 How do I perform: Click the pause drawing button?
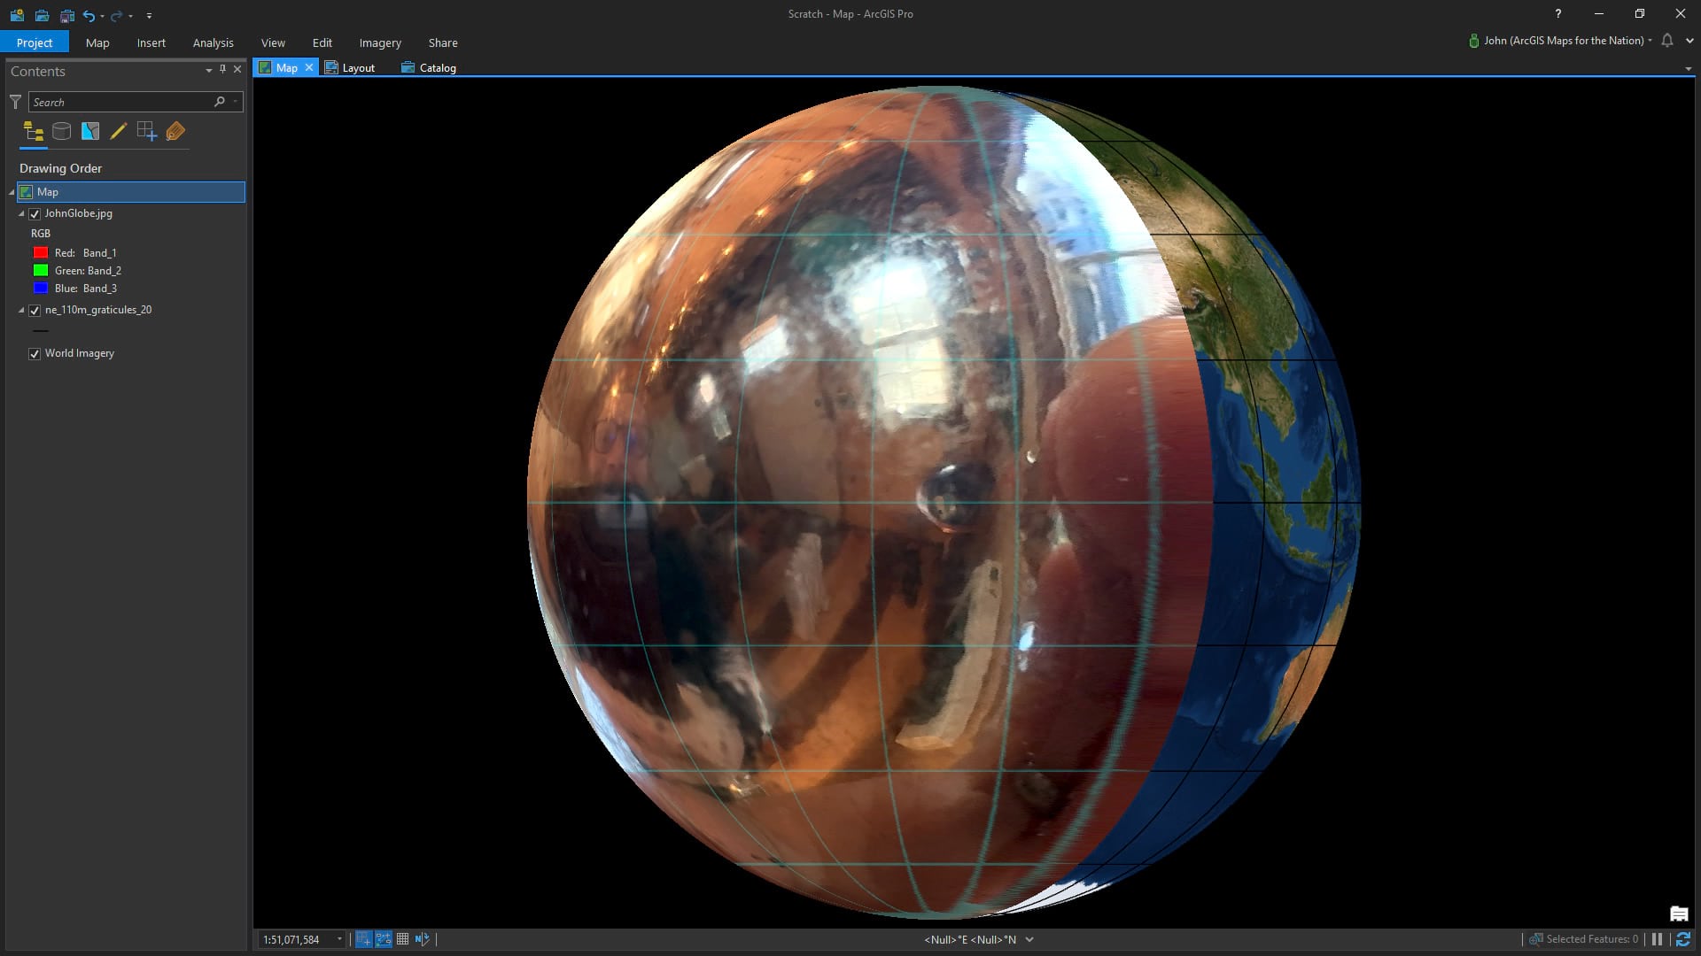click(x=1657, y=939)
